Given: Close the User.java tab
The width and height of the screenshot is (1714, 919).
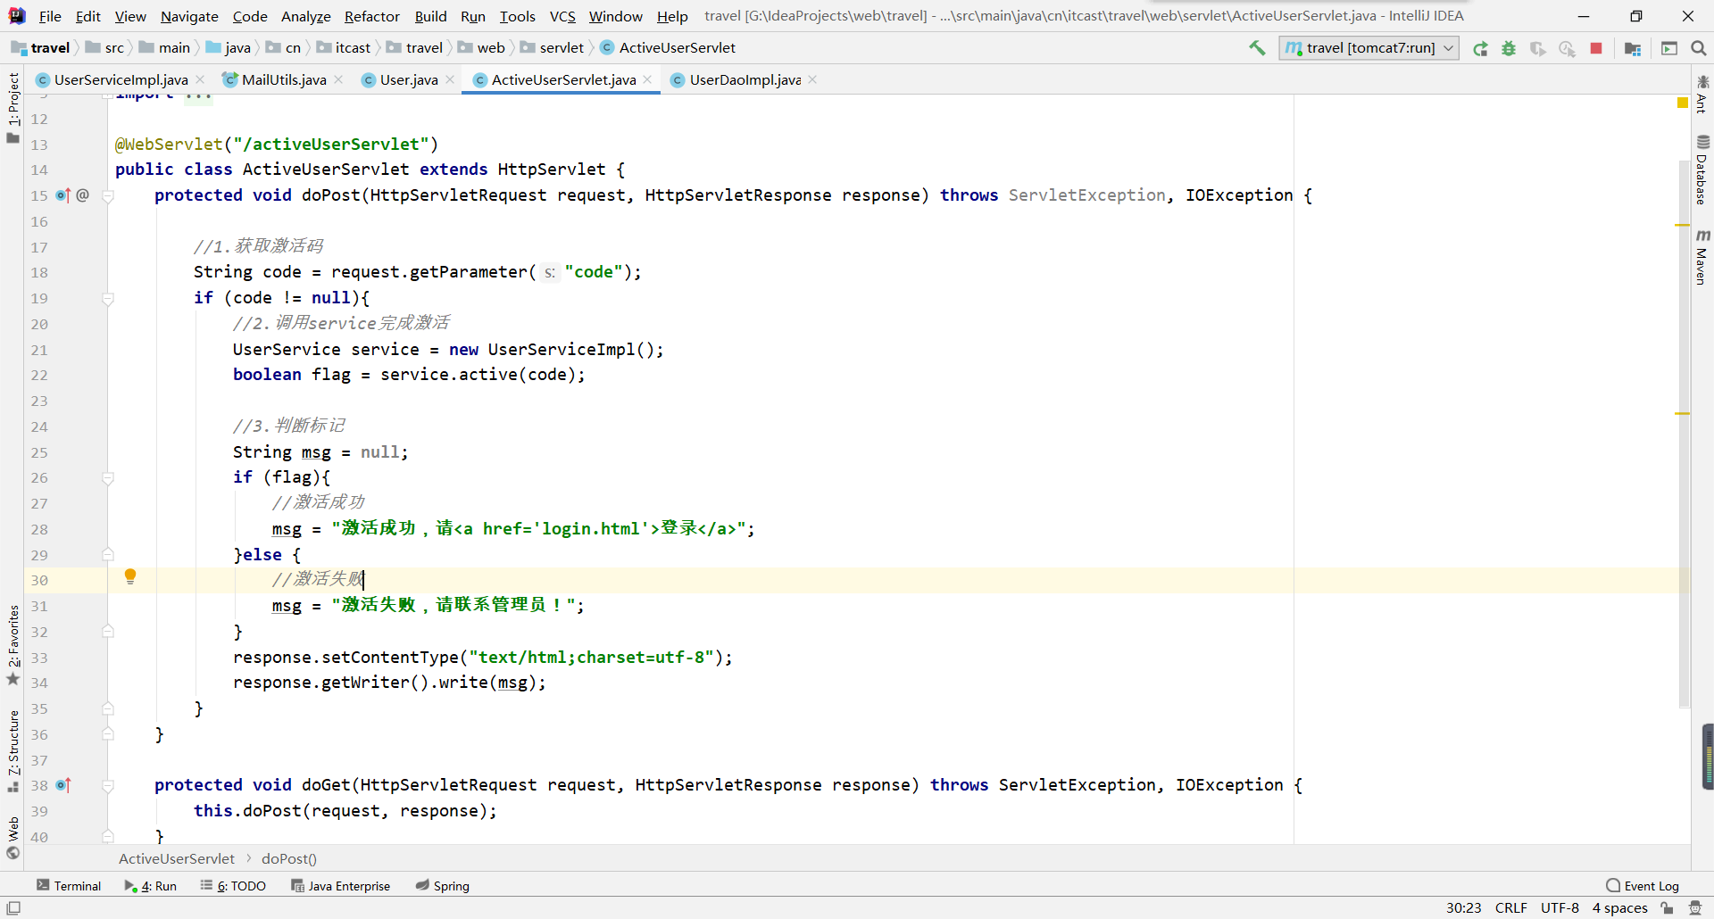Looking at the screenshot, I should pos(450,80).
